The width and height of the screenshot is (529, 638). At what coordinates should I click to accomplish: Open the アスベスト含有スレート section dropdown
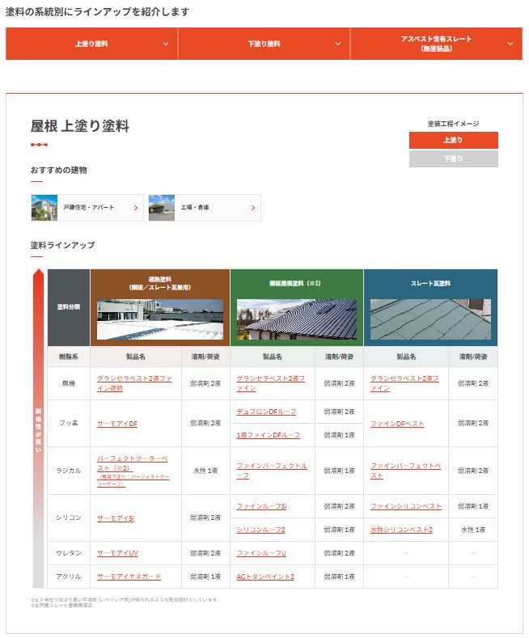pyautogui.click(x=436, y=44)
